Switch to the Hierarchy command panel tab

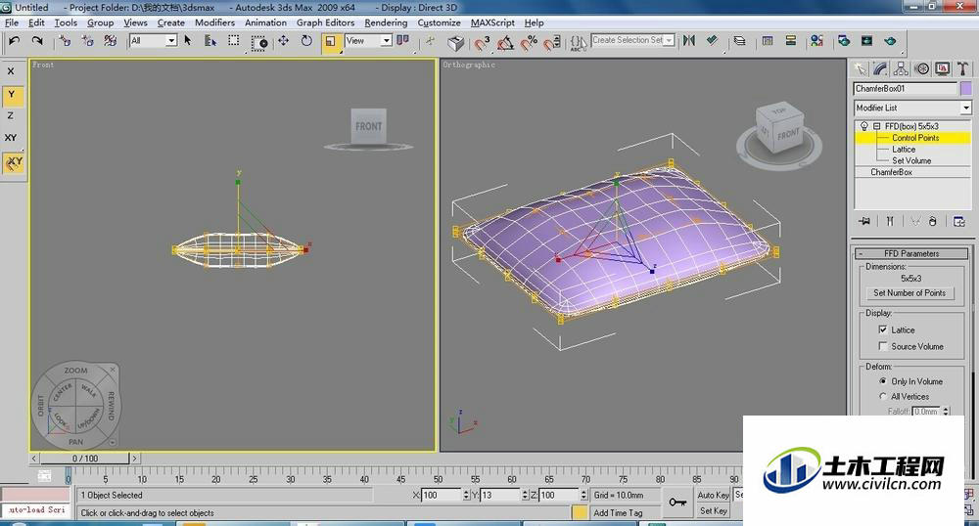point(901,68)
